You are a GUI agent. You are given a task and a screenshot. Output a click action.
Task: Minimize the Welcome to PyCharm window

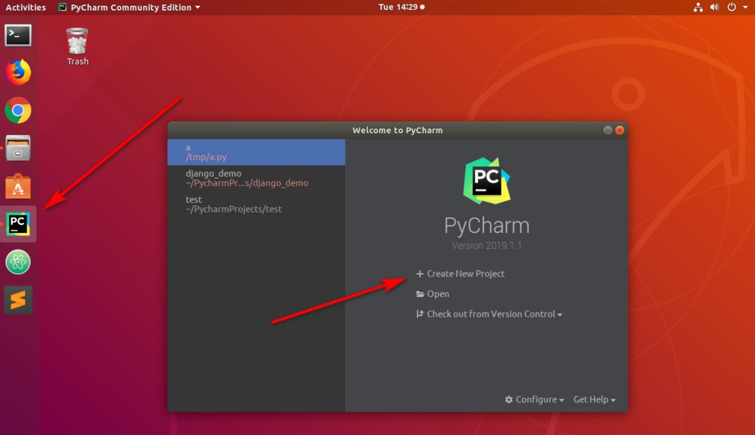[608, 130]
